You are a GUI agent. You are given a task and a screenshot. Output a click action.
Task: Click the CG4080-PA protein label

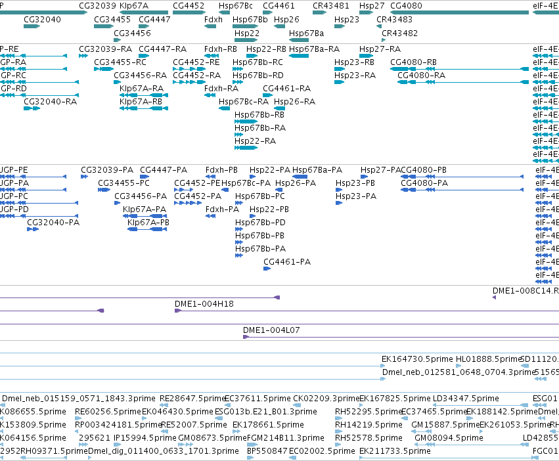(x=424, y=183)
